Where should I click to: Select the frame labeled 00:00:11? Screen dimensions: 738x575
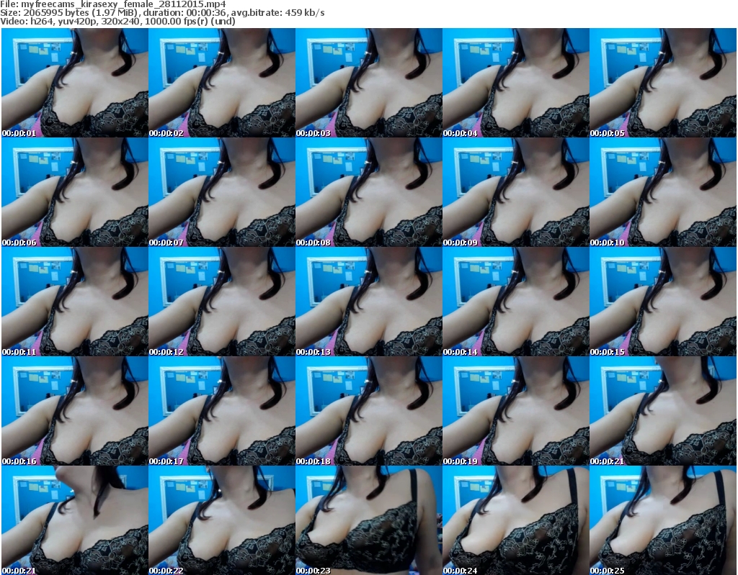pyautogui.click(x=75, y=302)
